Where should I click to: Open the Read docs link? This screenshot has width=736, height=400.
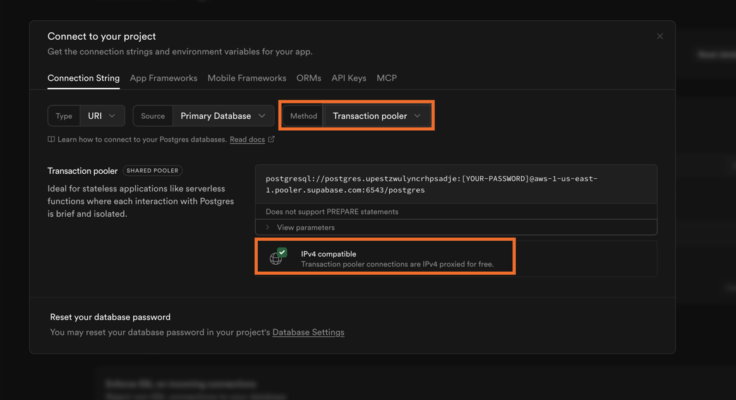(247, 140)
